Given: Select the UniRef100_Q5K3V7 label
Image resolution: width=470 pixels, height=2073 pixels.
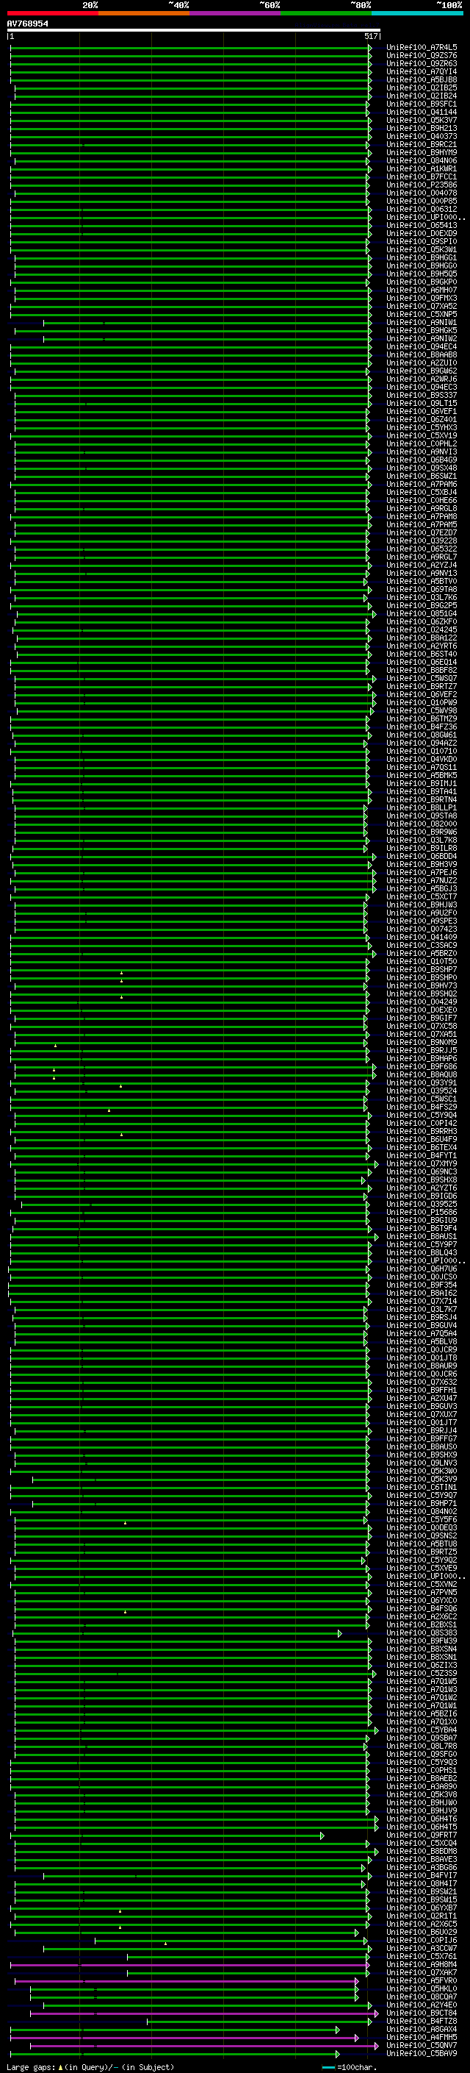Looking at the screenshot, I should click(422, 120).
